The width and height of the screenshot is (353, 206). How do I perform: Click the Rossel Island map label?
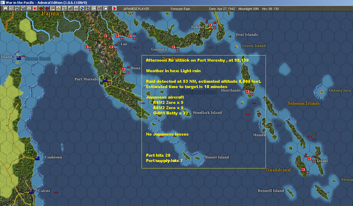(217, 157)
